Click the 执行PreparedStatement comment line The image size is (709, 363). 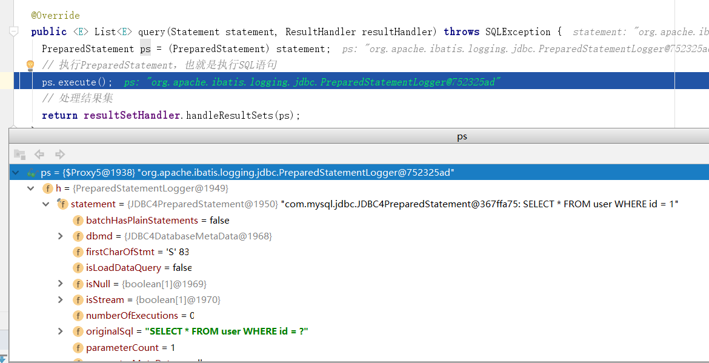coord(159,65)
